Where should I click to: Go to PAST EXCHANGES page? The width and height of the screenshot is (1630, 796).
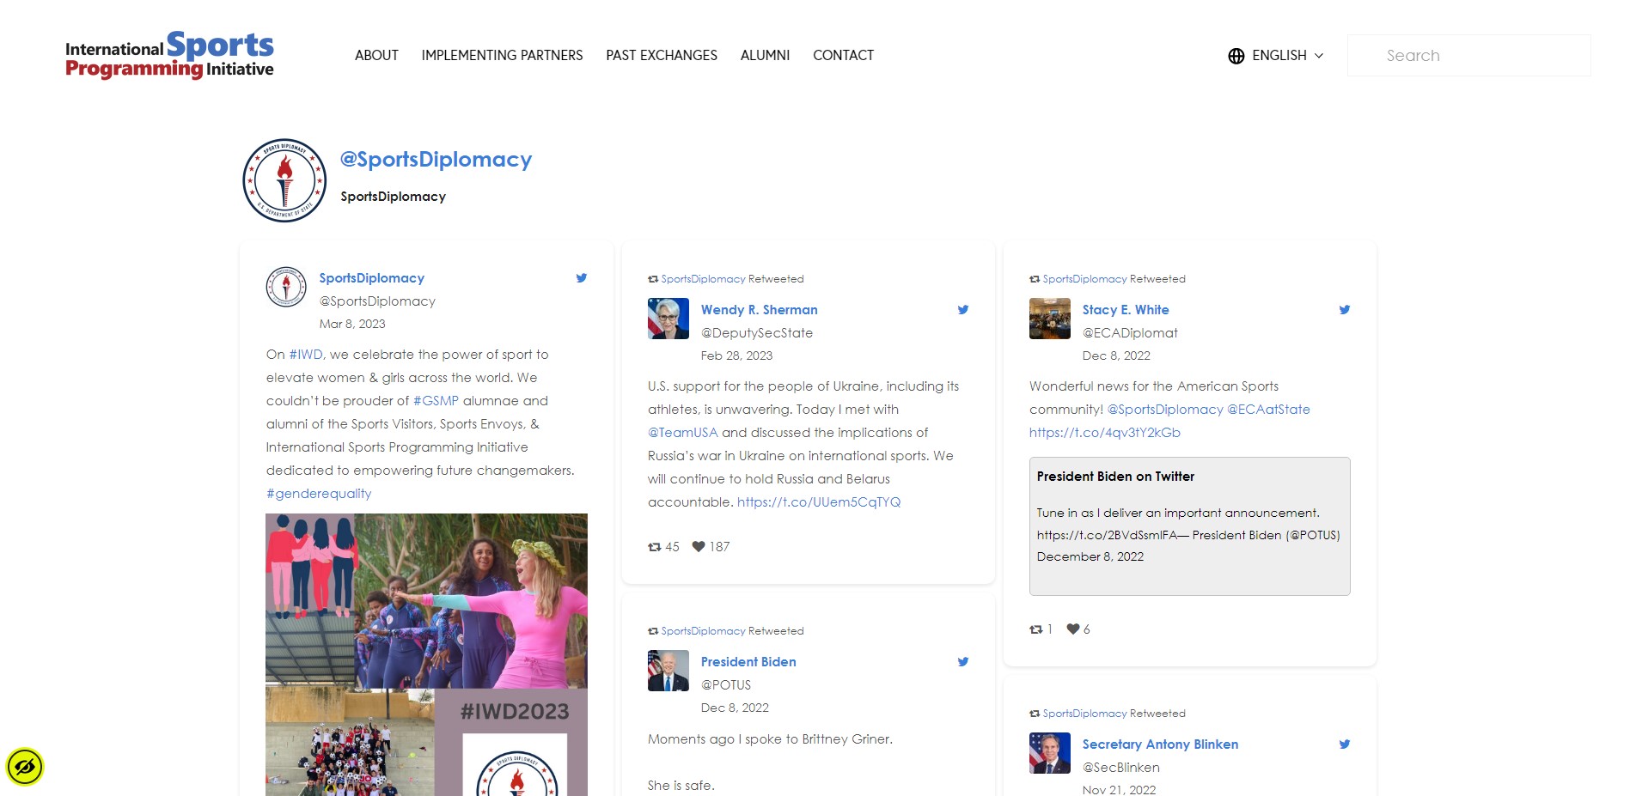[662, 55]
